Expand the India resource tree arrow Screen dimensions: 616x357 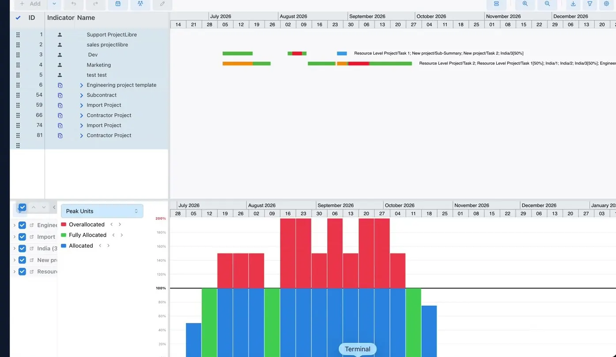pos(14,249)
